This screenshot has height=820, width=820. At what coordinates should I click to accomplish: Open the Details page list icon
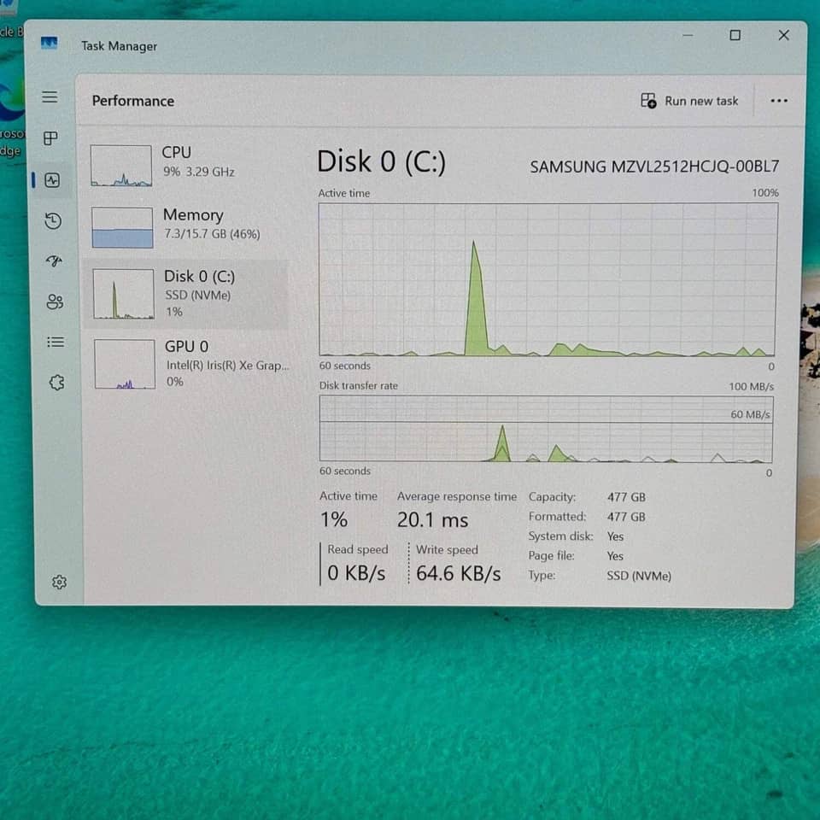56,342
